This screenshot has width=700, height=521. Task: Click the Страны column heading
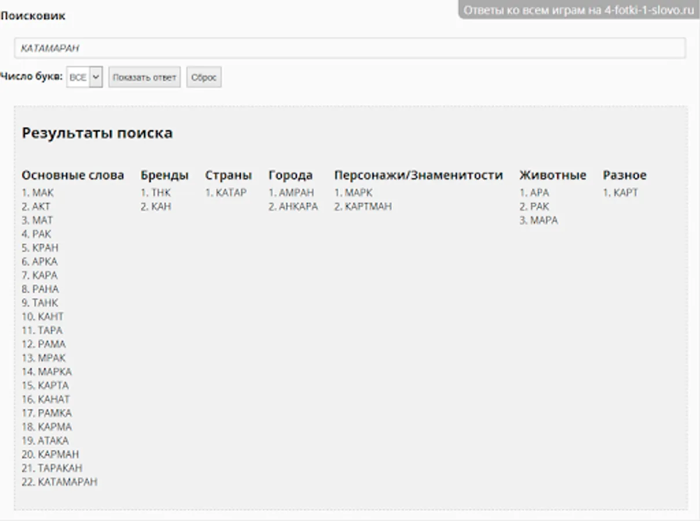(229, 175)
